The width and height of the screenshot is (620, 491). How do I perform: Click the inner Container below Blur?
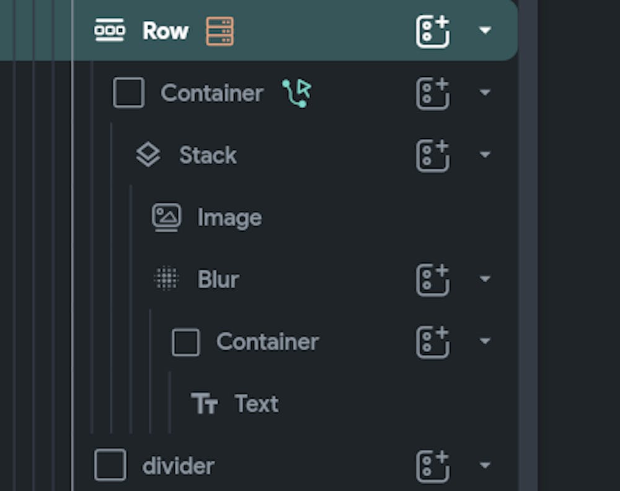click(267, 341)
